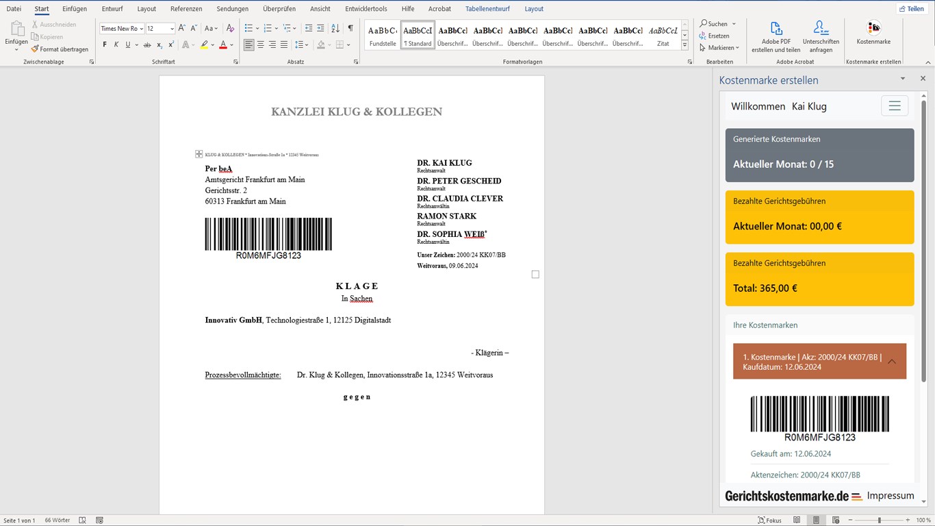Open the Referenzen tab
Image resolution: width=935 pixels, height=526 pixels.
click(x=186, y=9)
